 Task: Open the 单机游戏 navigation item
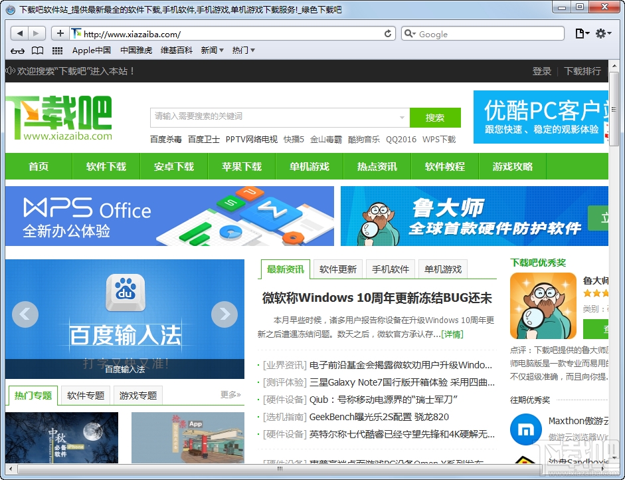click(310, 166)
